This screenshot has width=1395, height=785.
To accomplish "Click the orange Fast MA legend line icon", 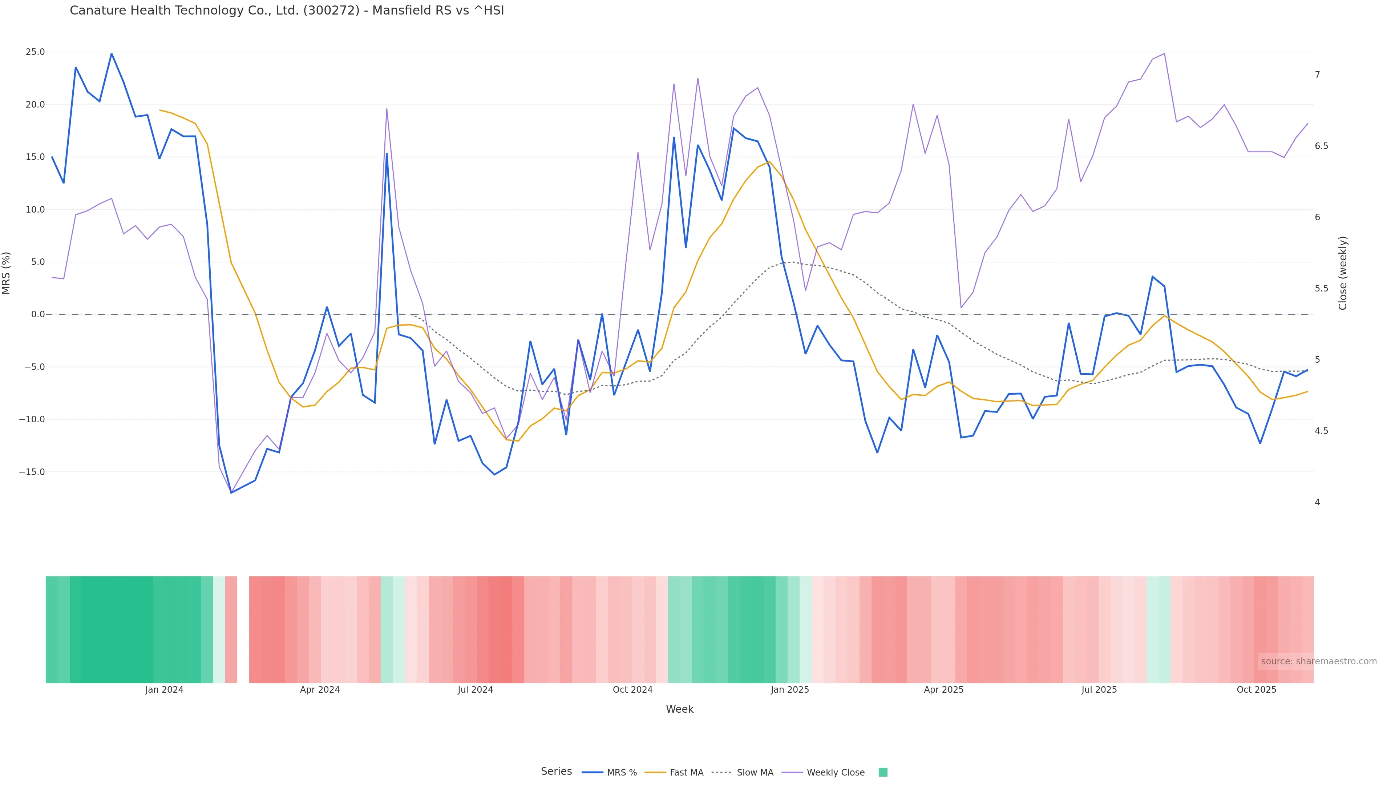I will (655, 773).
